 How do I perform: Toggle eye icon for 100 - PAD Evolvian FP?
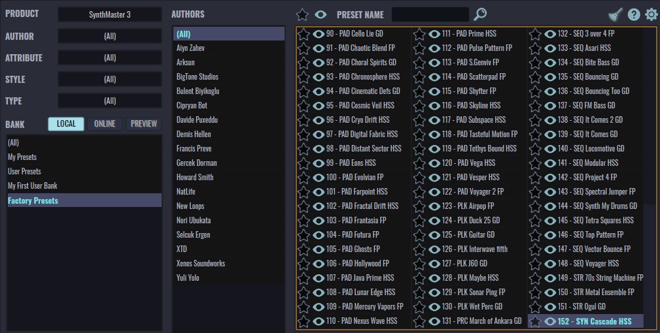pos(319,178)
